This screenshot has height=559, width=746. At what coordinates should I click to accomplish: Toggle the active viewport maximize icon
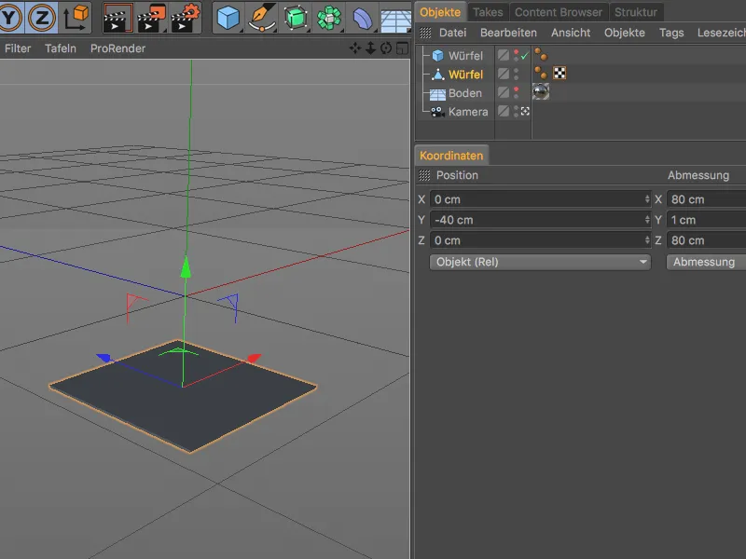point(402,48)
